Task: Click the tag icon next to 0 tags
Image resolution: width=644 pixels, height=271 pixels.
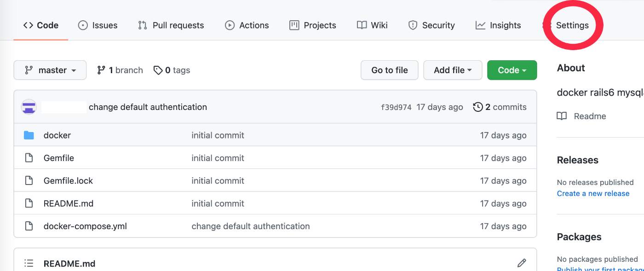Action: coord(158,70)
